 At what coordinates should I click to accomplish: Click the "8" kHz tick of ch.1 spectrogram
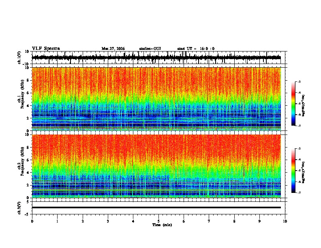point(28,80)
